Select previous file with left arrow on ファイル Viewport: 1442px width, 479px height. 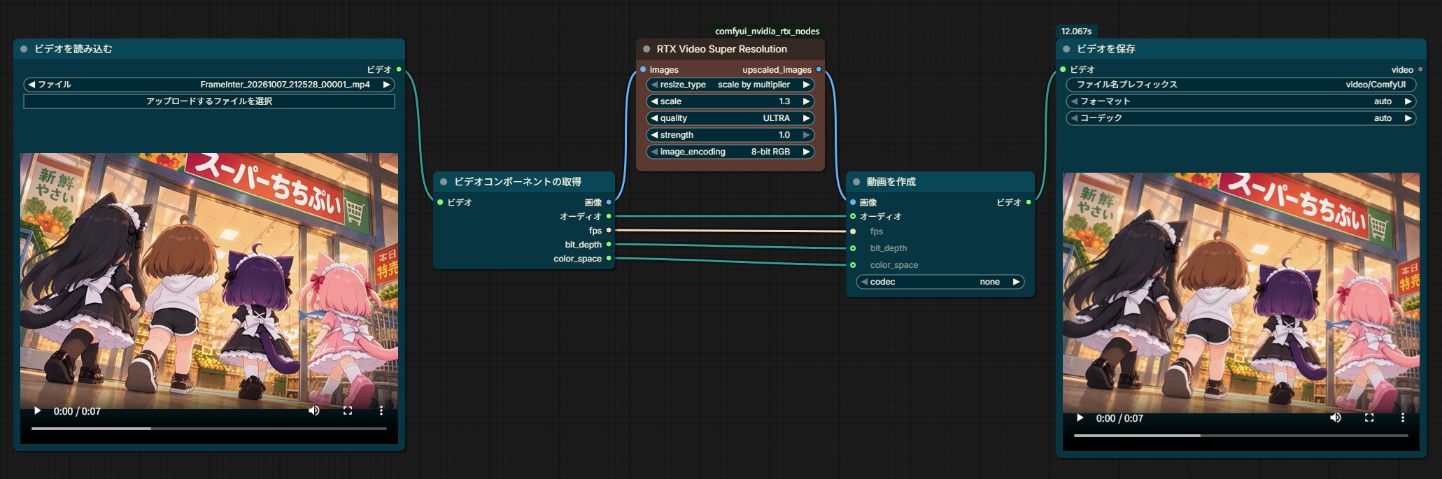pyautogui.click(x=31, y=85)
